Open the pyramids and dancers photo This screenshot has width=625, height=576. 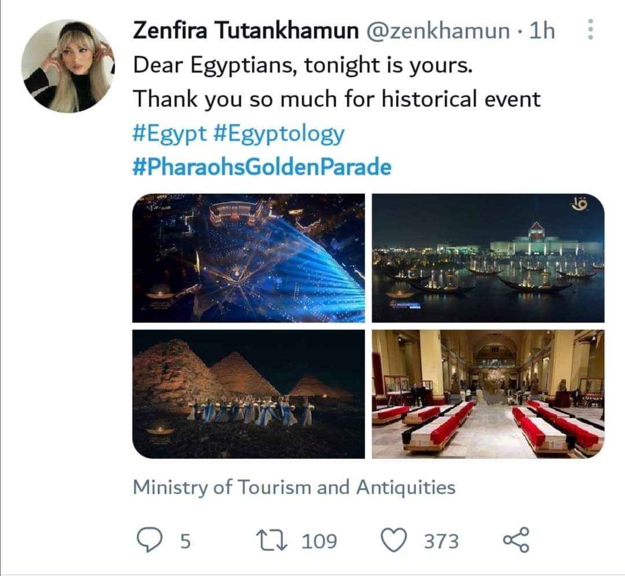pyautogui.click(x=249, y=394)
